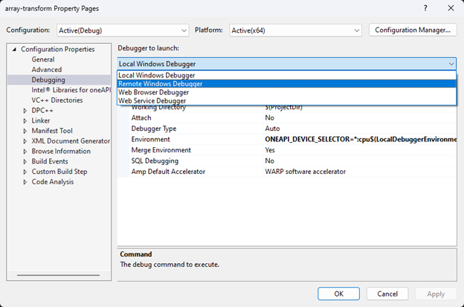Image resolution: width=464 pixels, height=307 pixels.
Task: Select Local Windows Debugger in list
Action: click(x=157, y=76)
